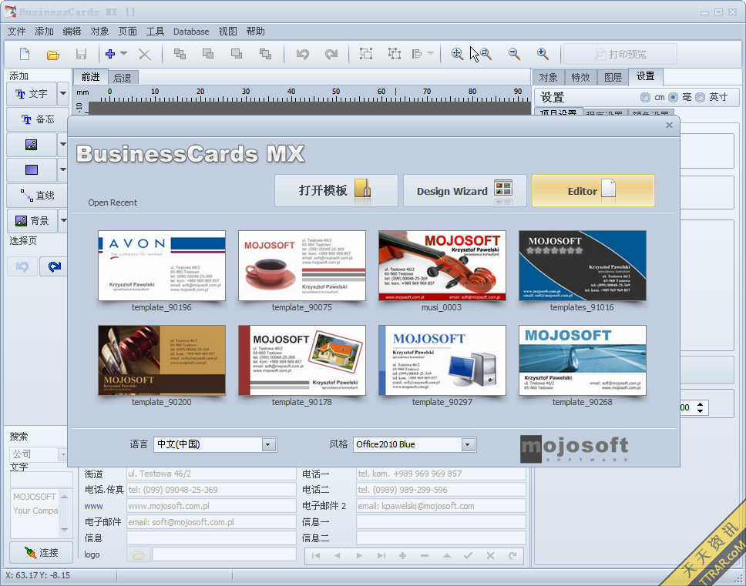Click the Undo toolbar icon
Screen dimensions: 746x586
[x=303, y=54]
